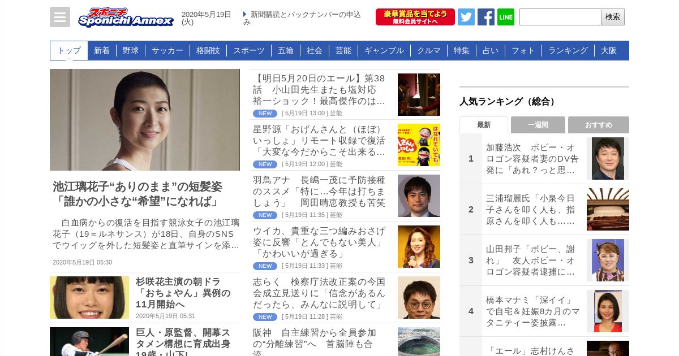Open the 社会 navigation item

point(315,50)
